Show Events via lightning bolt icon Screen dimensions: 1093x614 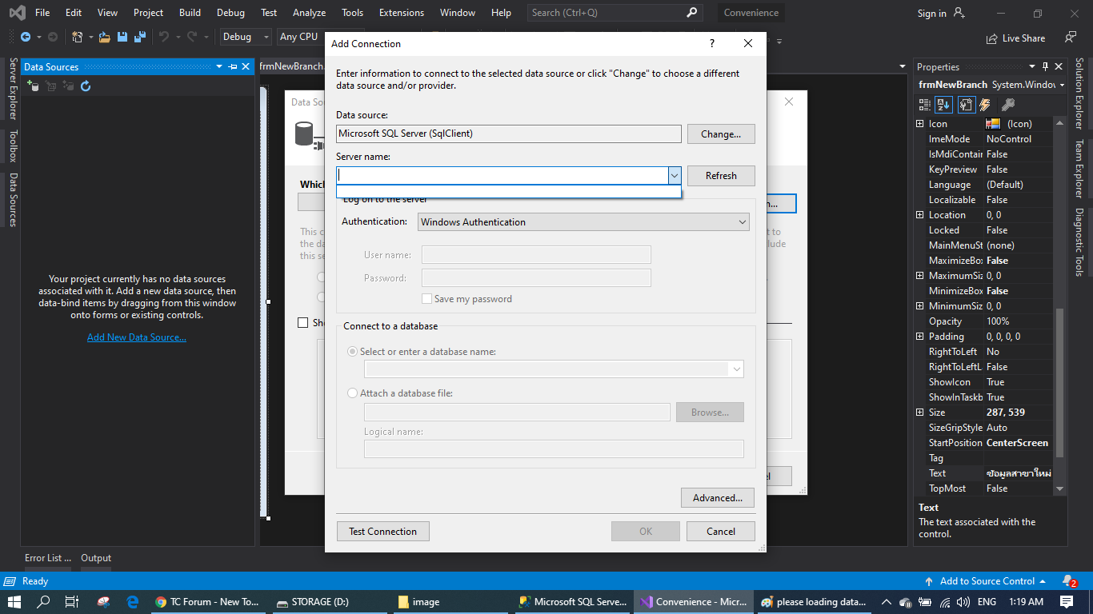pos(985,105)
